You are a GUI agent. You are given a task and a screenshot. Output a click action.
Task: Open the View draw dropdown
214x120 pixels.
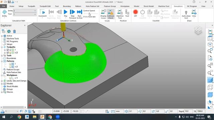[x=194, y=14]
